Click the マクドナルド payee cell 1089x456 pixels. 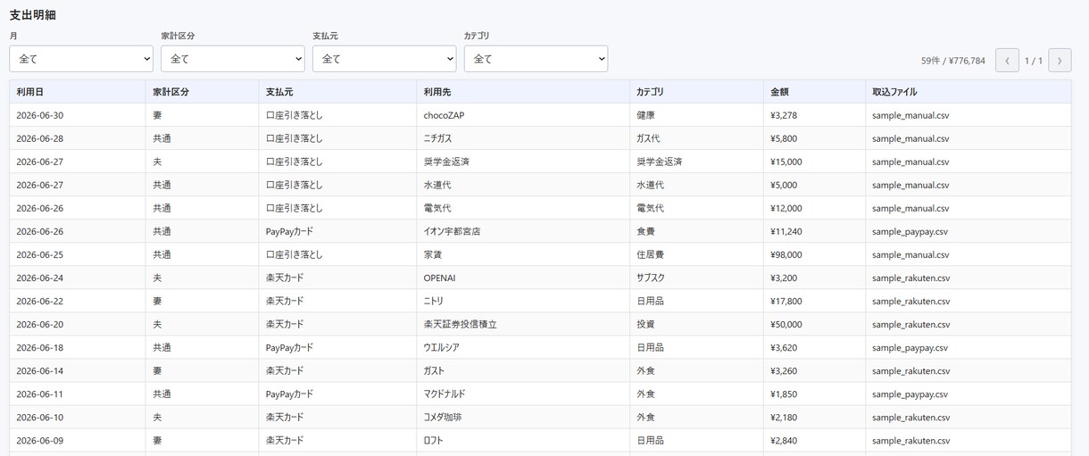(x=522, y=394)
